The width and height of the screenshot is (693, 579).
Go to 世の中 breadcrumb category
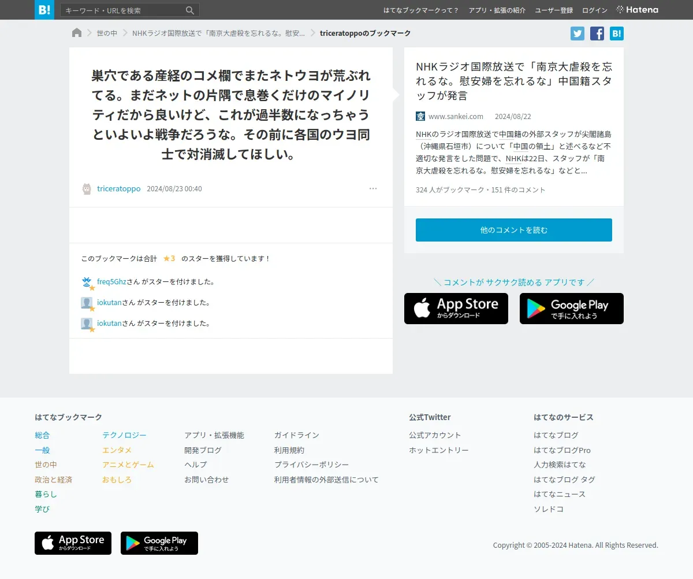[107, 34]
